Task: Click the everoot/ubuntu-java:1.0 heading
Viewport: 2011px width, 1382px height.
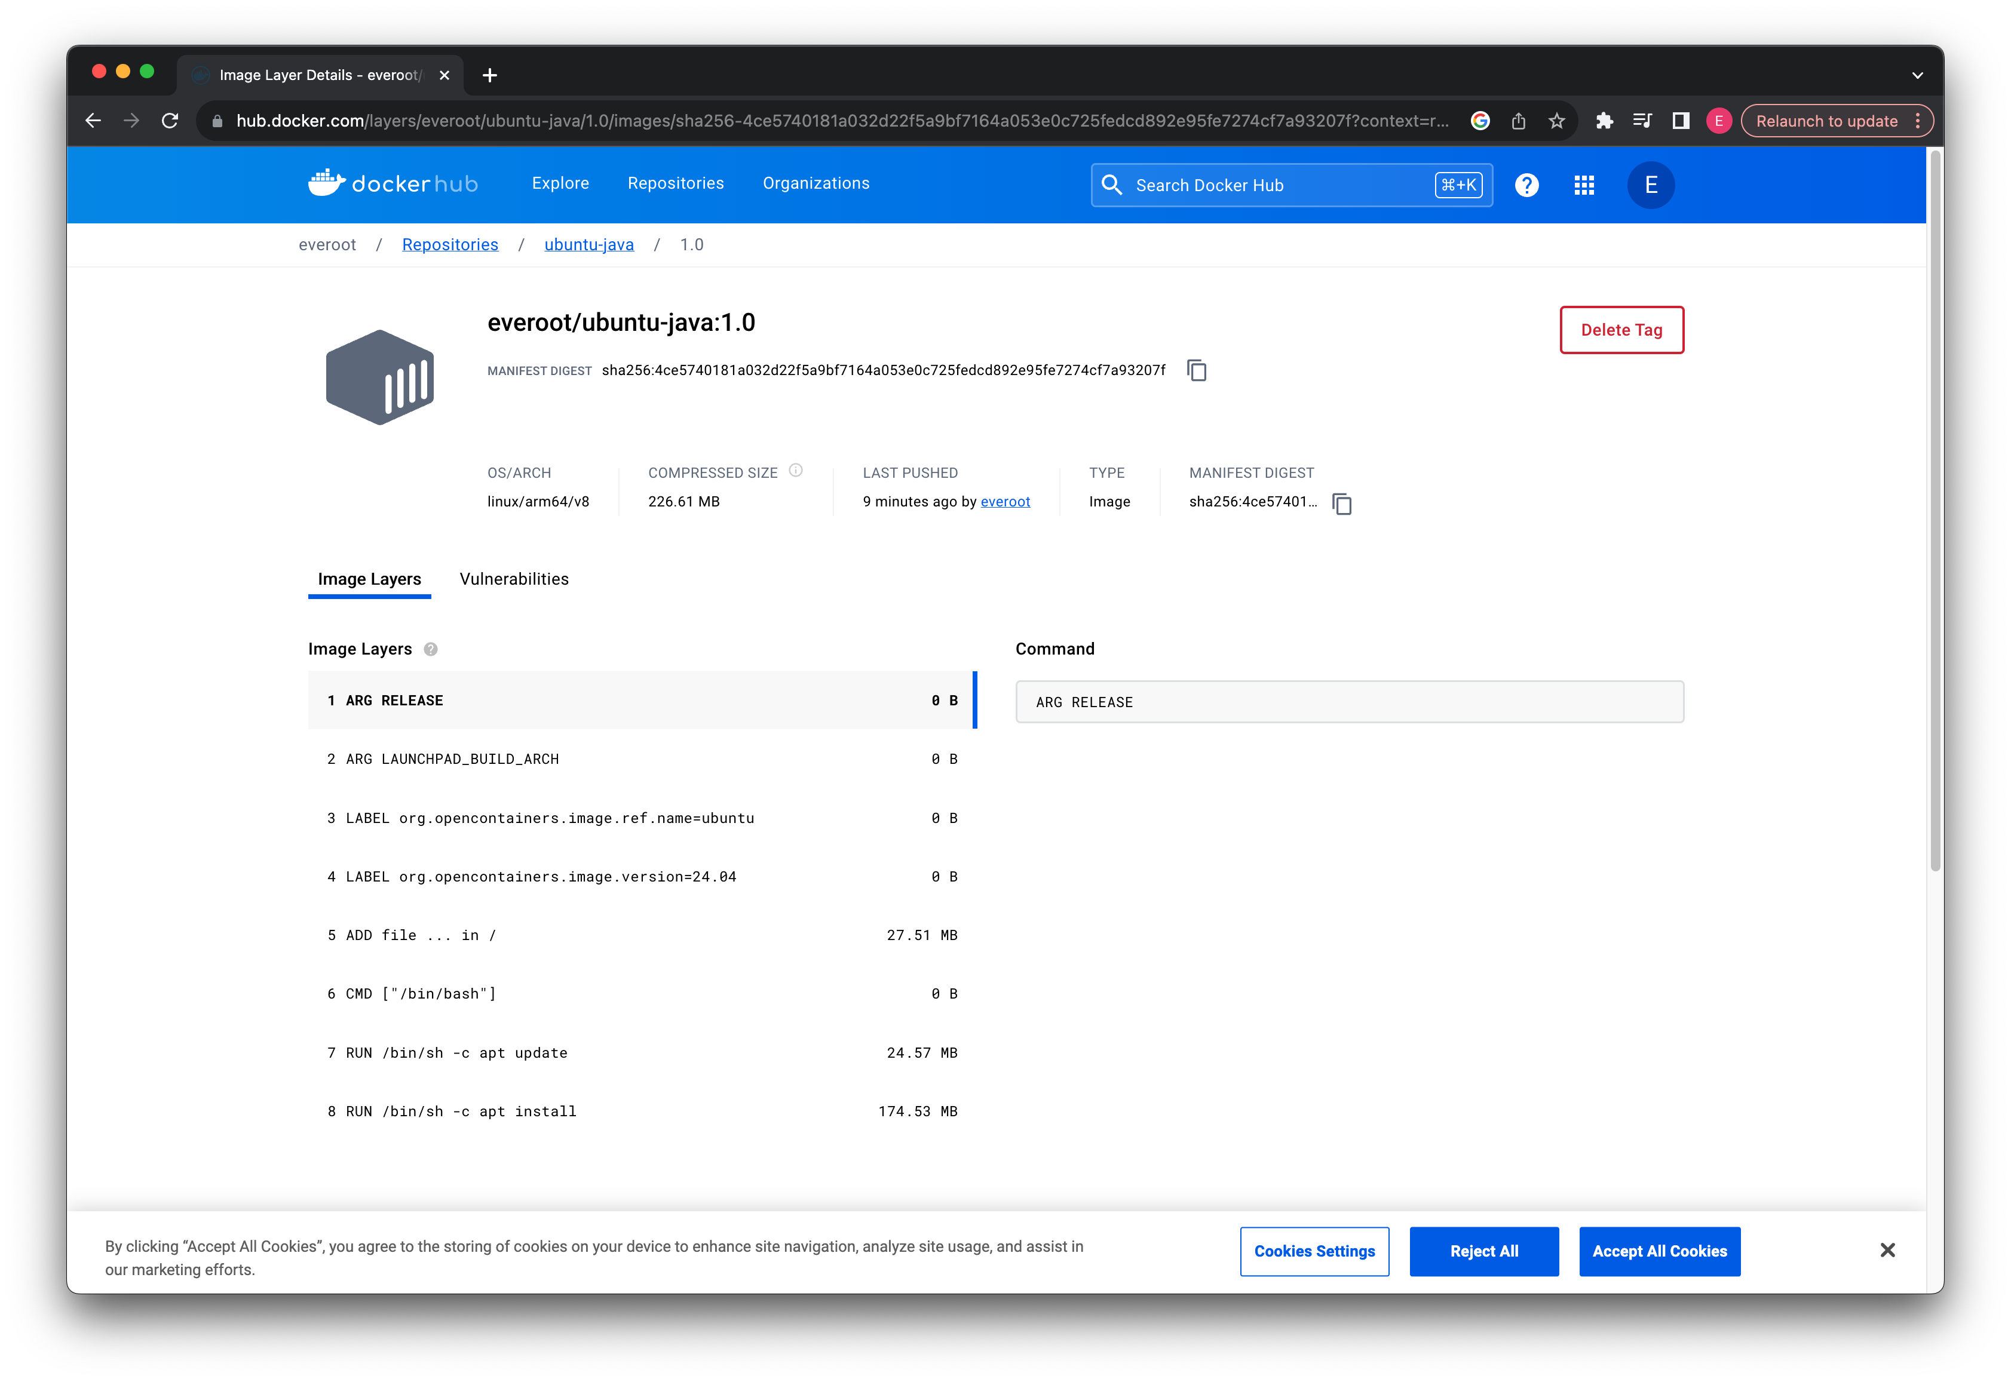Action: coord(621,323)
